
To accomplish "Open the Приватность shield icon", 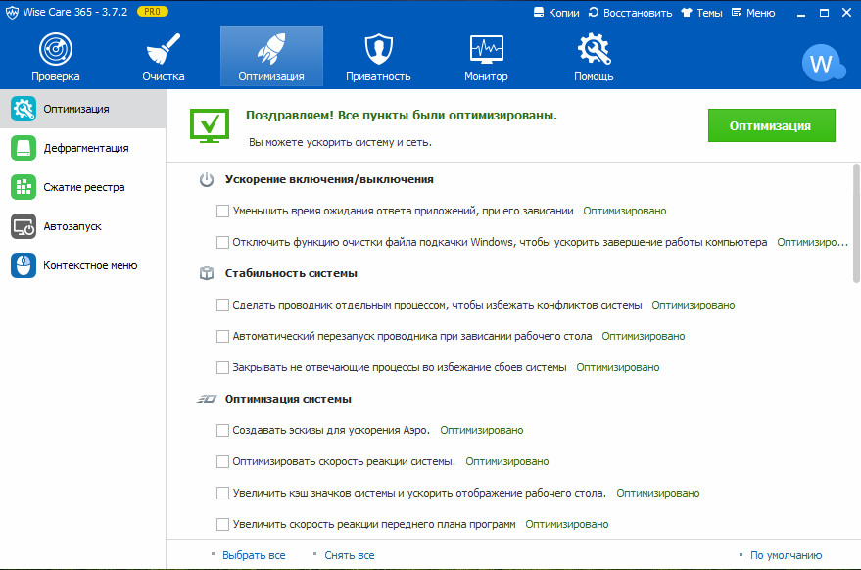I will coord(379,49).
